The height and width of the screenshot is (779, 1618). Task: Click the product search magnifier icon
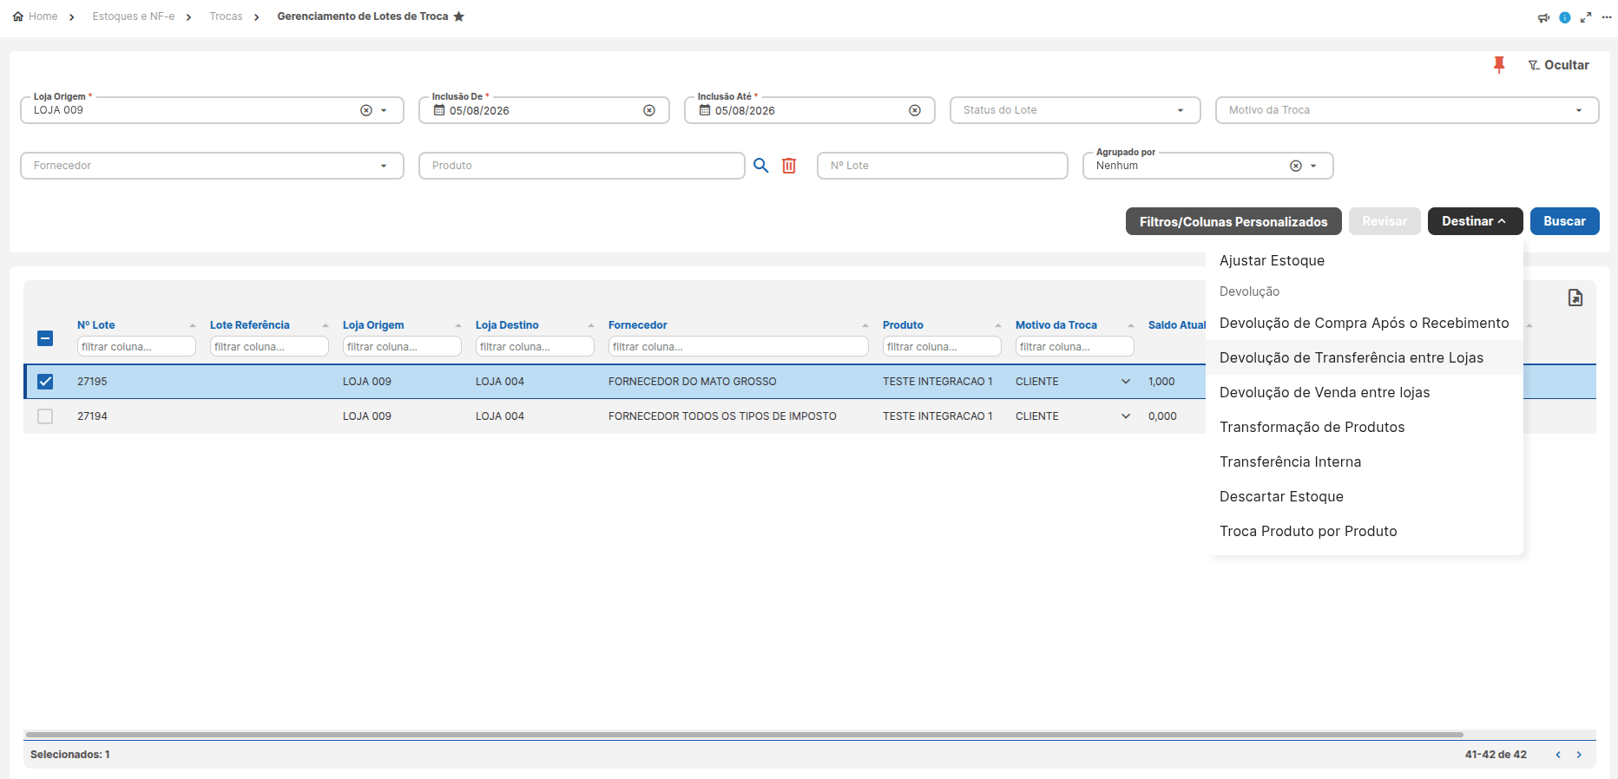(x=761, y=166)
